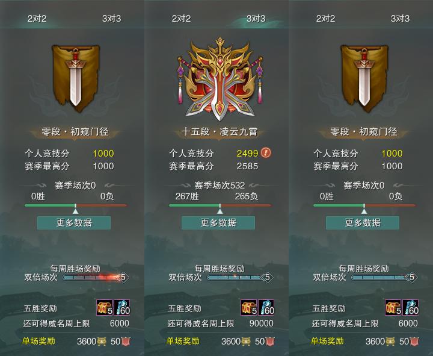Select the 2对2 tab in right panel

325,19
